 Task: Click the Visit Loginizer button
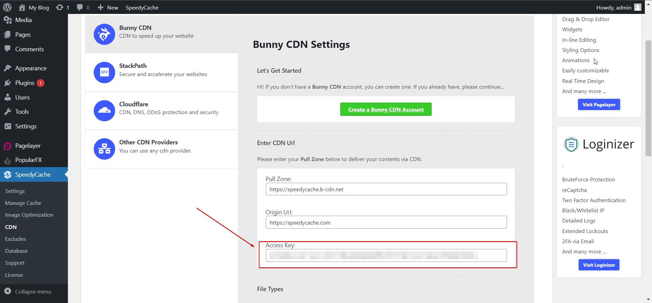click(x=599, y=265)
